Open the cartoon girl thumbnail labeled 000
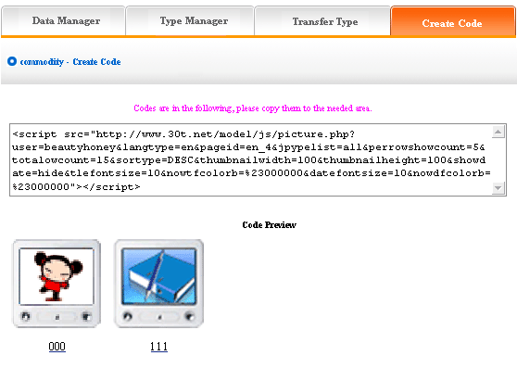This screenshot has width=517, height=368. point(57,284)
